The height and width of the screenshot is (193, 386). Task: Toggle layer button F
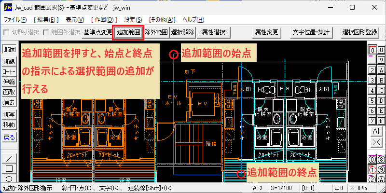point(381,121)
